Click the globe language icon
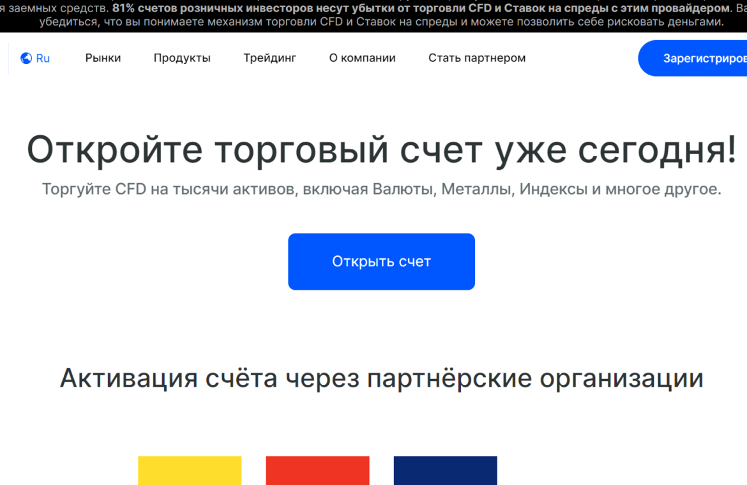747x485 pixels. coord(26,59)
